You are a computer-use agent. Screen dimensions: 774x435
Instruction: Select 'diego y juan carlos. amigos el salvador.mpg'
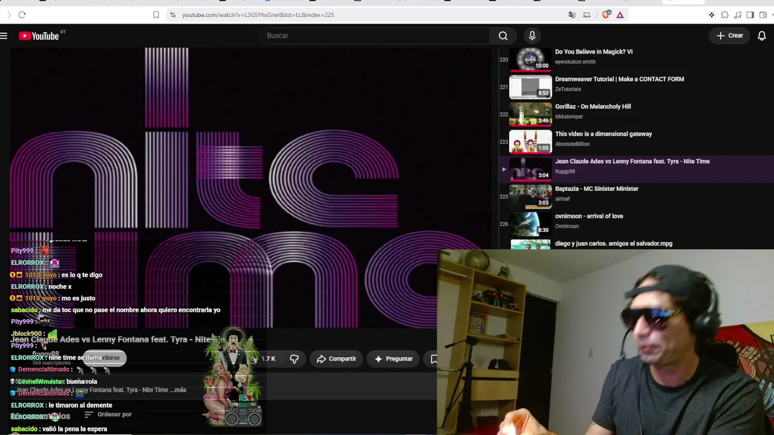(614, 243)
